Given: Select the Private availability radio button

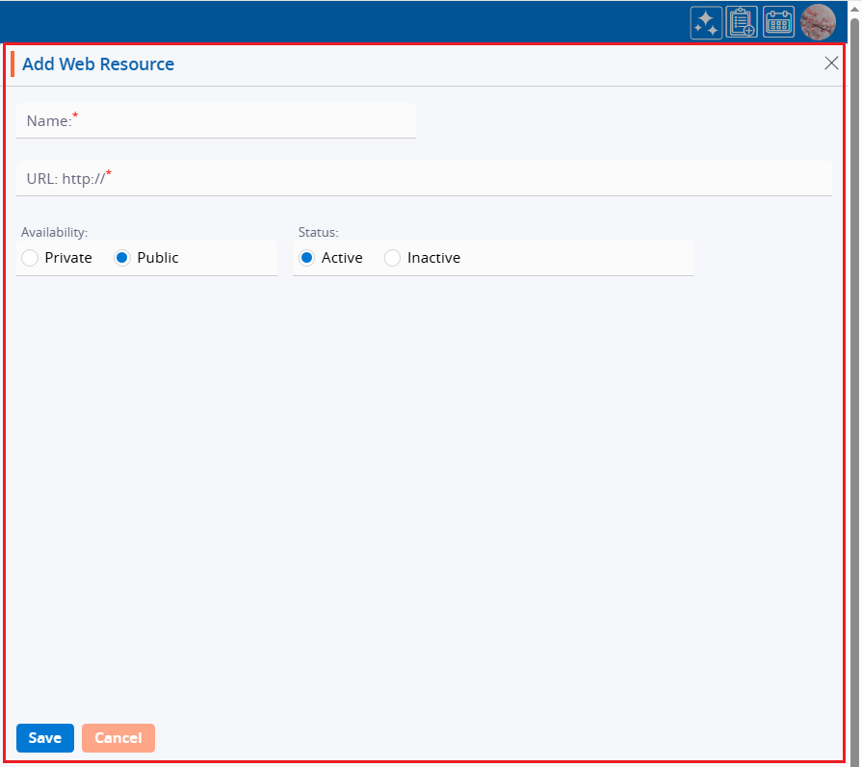Looking at the screenshot, I should (x=30, y=258).
